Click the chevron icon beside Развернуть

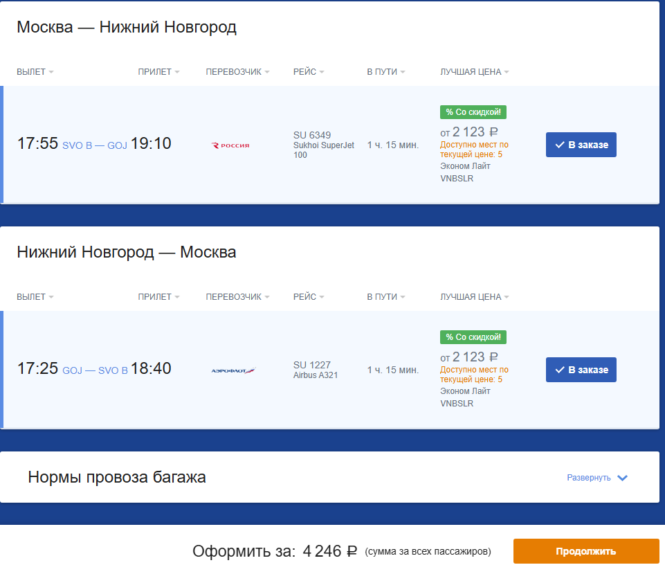point(622,478)
